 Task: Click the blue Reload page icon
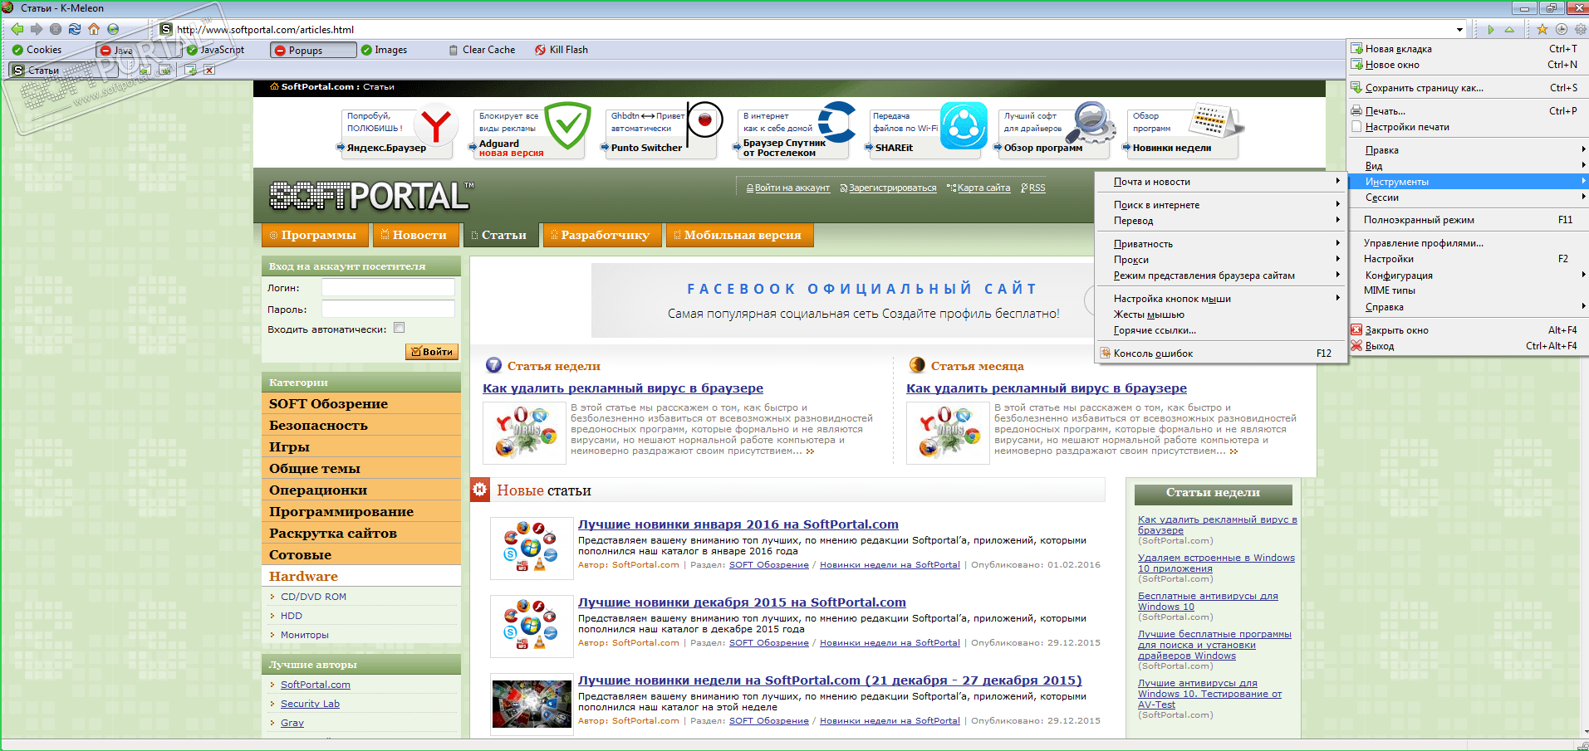pos(74,29)
